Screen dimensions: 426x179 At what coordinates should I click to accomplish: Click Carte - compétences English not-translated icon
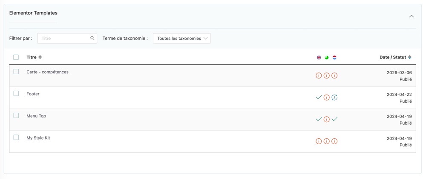click(319, 76)
